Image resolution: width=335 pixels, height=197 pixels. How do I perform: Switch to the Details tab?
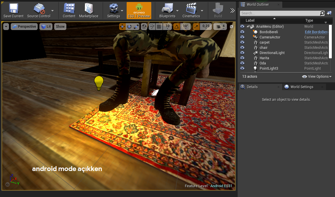tap(252, 87)
